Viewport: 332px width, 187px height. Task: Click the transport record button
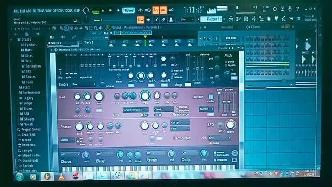point(118,10)
